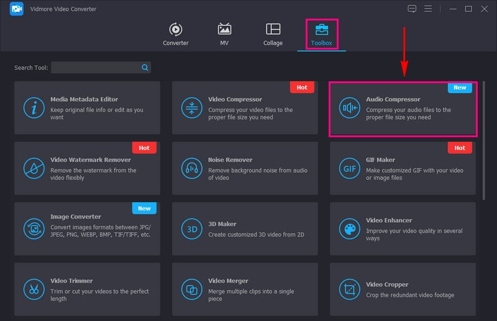Click the Noise Remover headphone icon
497x321 pixels.
tap(191, 168)
